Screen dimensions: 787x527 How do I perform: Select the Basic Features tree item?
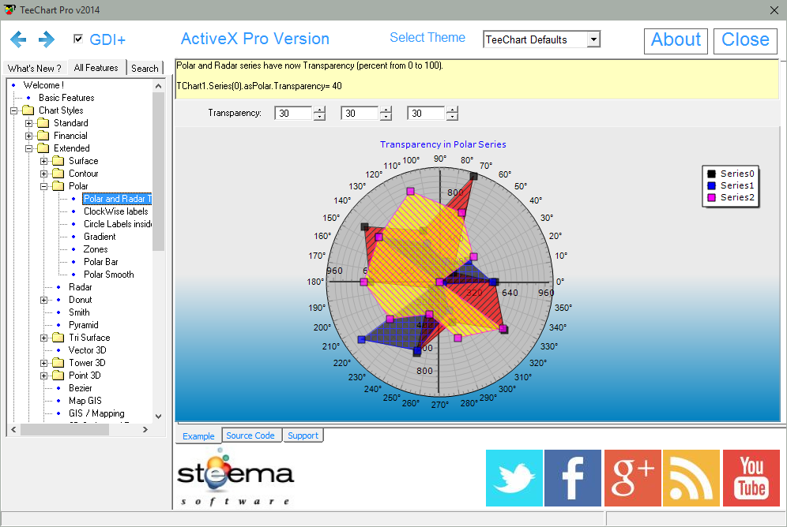(x=66, y=98)
